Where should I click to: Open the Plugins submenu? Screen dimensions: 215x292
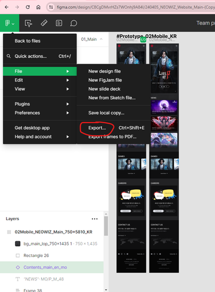coord(40,104)
